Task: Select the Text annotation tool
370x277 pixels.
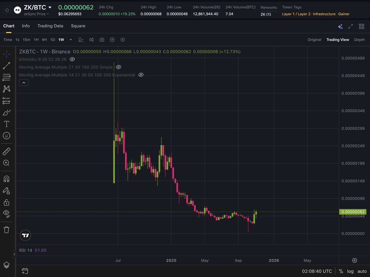Action: coord(6,124)
